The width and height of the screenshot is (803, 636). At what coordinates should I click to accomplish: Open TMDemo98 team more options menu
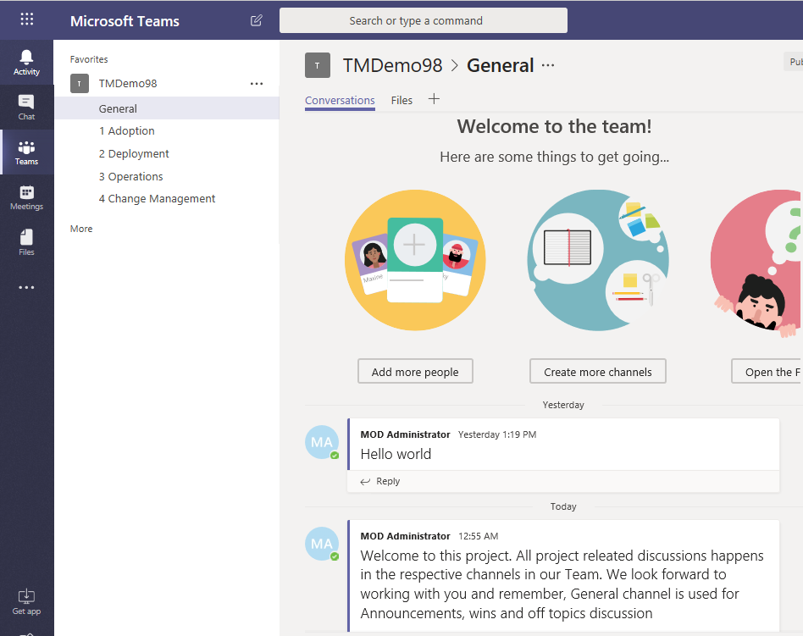click(257, 84)
